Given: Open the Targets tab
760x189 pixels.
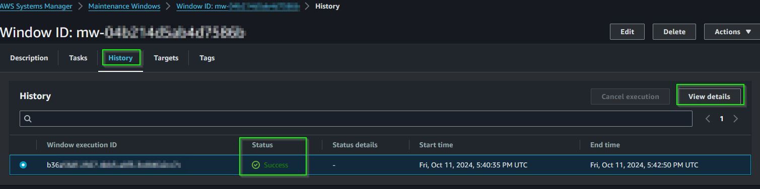Looking at the screenshot, I should (166, 58).
